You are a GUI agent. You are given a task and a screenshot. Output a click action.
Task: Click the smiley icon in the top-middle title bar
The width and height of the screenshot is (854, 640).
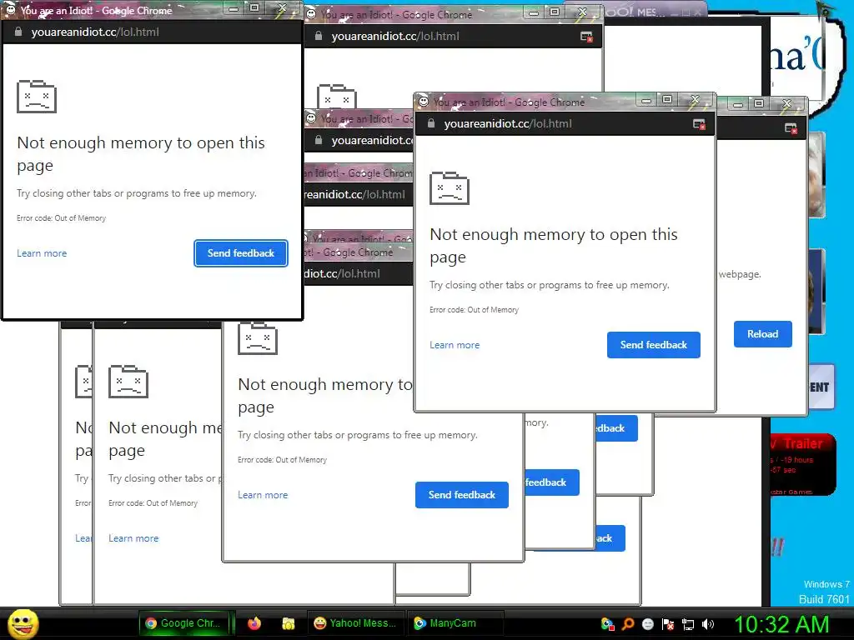tap(311, 13)
